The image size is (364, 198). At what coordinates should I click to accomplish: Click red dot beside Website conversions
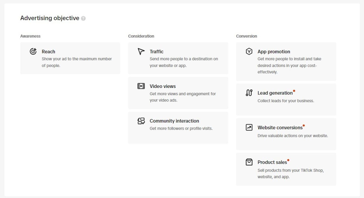click(x=304, y=125)
